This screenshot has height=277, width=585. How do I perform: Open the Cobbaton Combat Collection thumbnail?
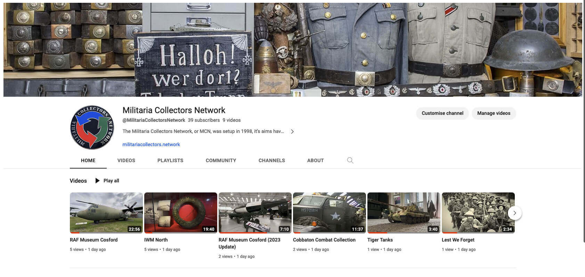tap(330, 213)
